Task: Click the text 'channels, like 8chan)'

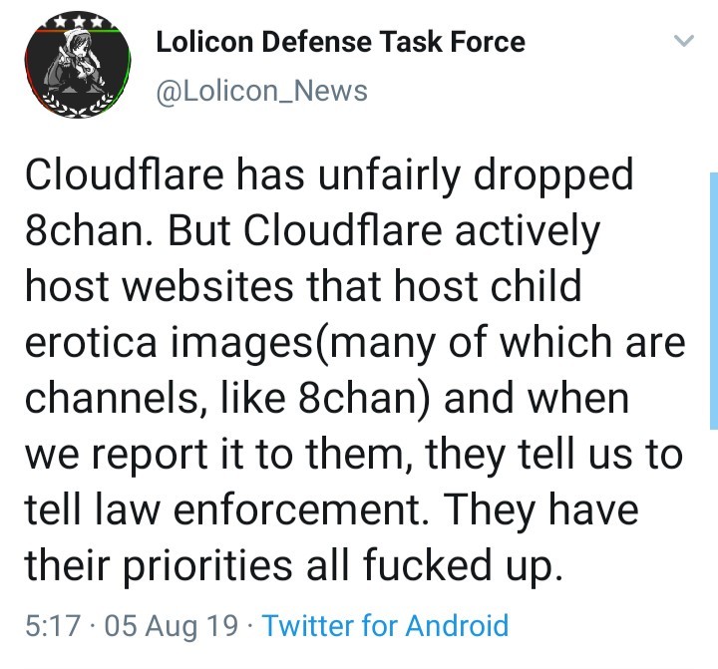Action: pyautogui.click(x=227, y=398)
